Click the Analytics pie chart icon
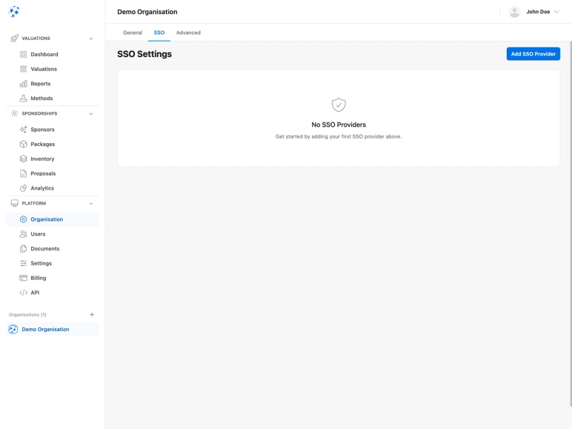The height and width of the screenshot is (429, 572). tap(23, 188)
